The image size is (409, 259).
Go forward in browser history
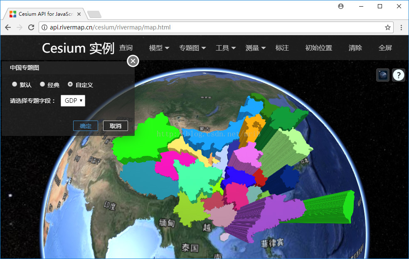pos(20,27)
